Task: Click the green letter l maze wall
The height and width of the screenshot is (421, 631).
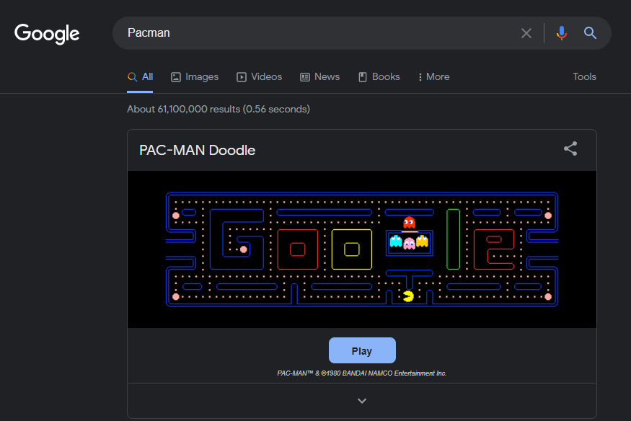Action: click(x=453, y=239)
